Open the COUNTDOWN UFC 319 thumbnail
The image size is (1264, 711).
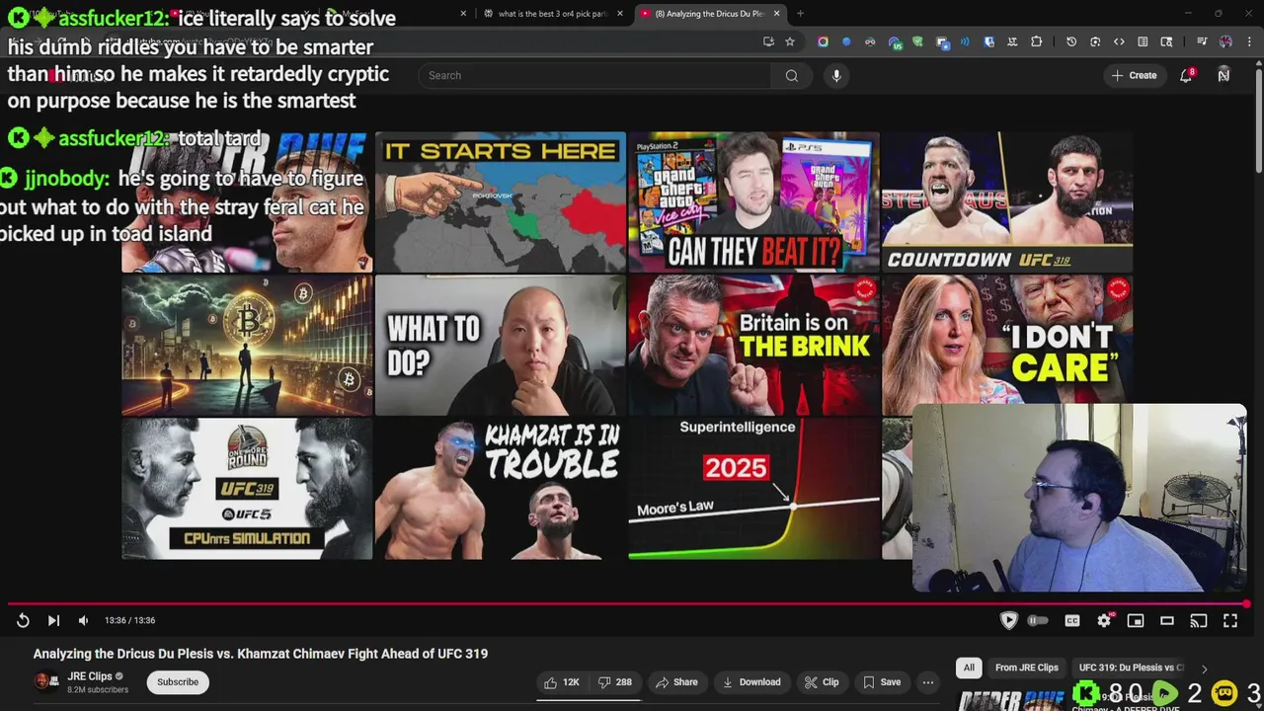[1007, 201]
